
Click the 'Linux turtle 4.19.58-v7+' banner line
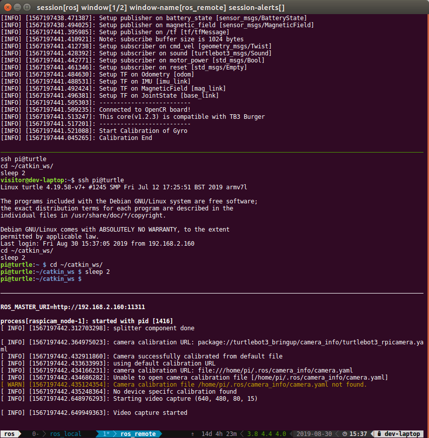[x=124, y=187]
